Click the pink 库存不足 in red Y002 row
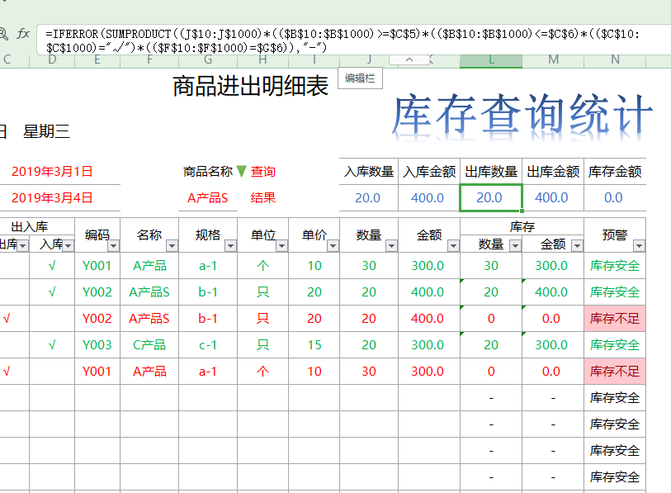 tap(615, 319)
